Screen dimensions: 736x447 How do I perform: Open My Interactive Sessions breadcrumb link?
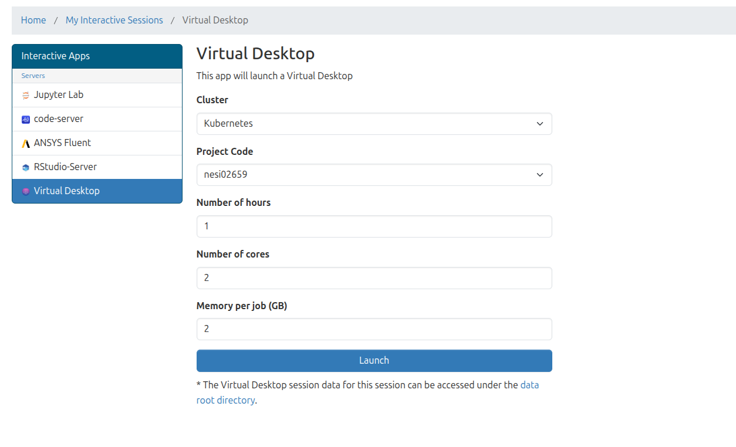(114, 20)
